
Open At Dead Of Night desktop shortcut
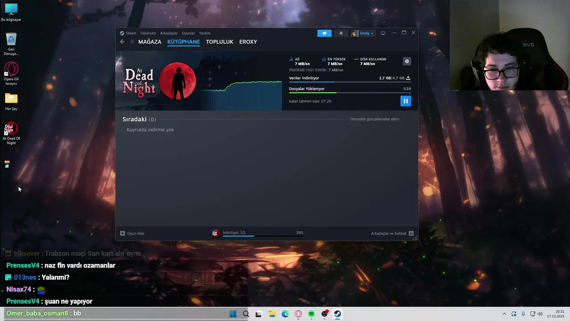point(11,133)
